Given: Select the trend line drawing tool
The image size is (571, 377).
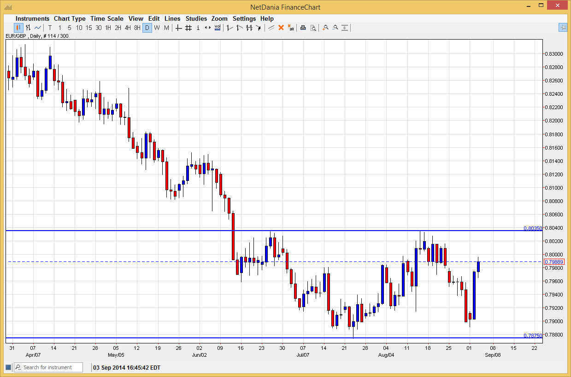Looking at the screenshot, I should 271,28.
